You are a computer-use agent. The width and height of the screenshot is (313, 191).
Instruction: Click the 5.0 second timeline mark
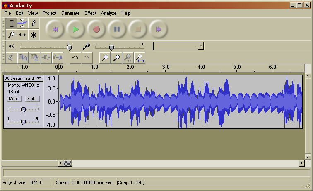click(237, 67)
